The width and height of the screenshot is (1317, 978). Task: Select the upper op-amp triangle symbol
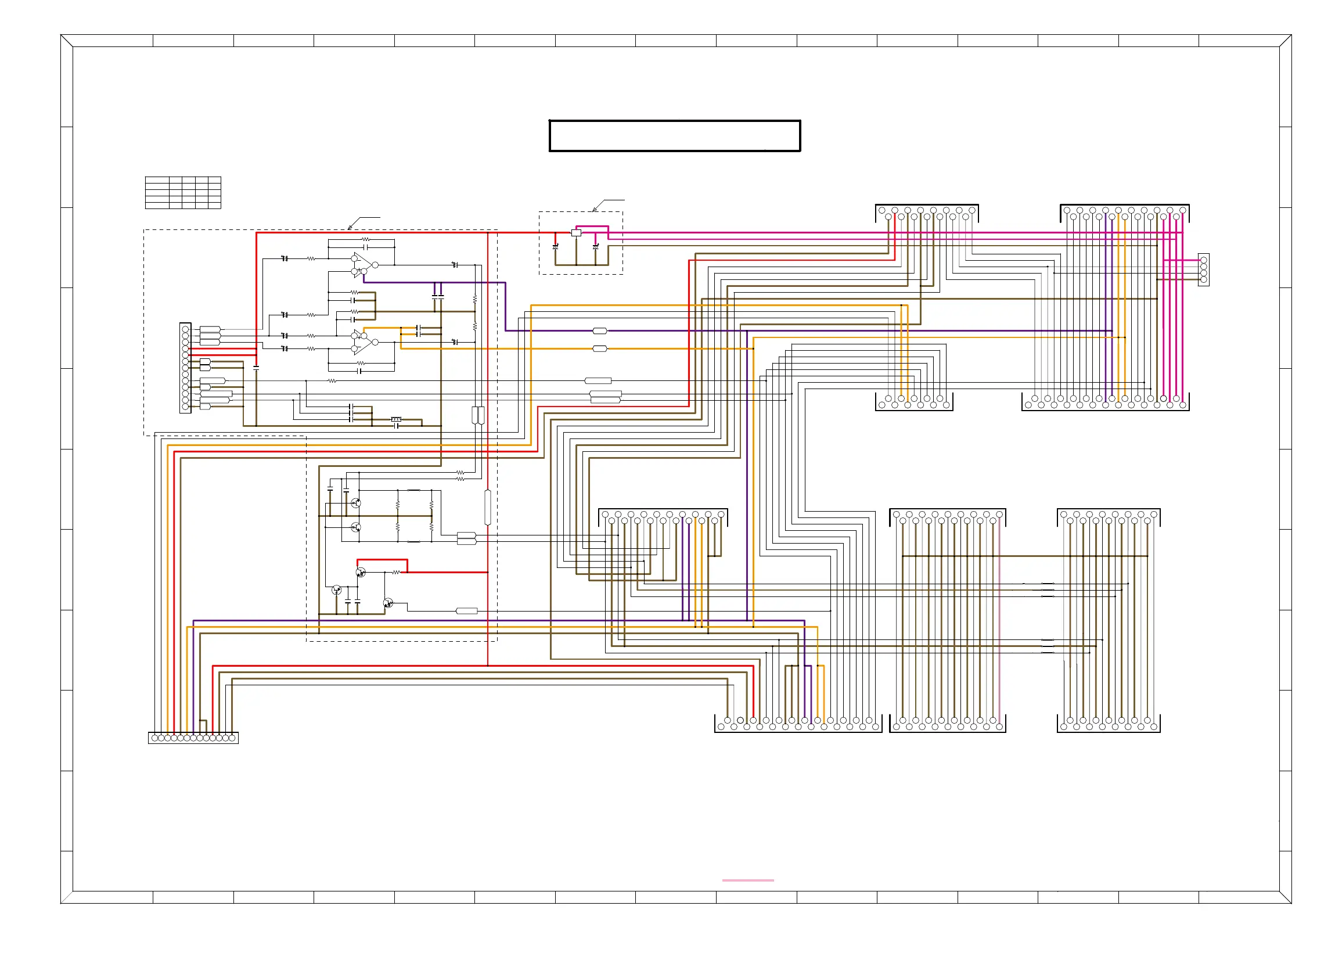point(362,264)
